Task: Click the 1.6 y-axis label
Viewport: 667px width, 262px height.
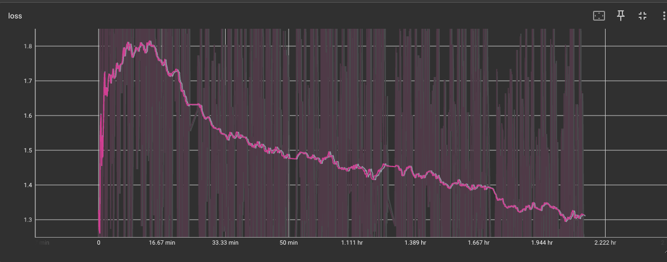Action: [x=27, y=116]
